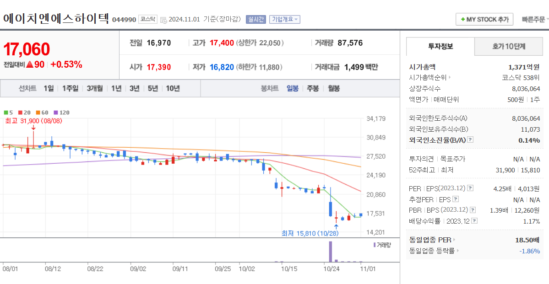Select the 5년 line chart period
The height and width of the screenshot is (284, 549).
(x=152, y=88)
